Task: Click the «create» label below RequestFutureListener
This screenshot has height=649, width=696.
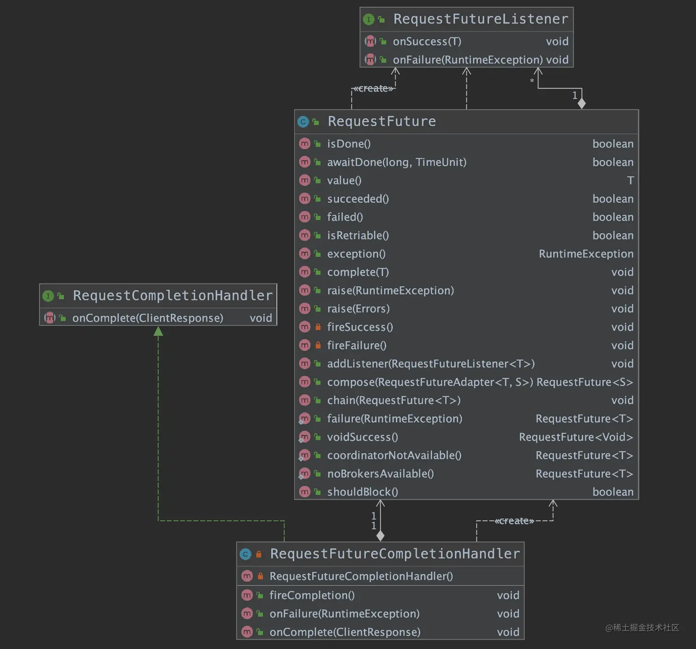Action: (373, 88)
